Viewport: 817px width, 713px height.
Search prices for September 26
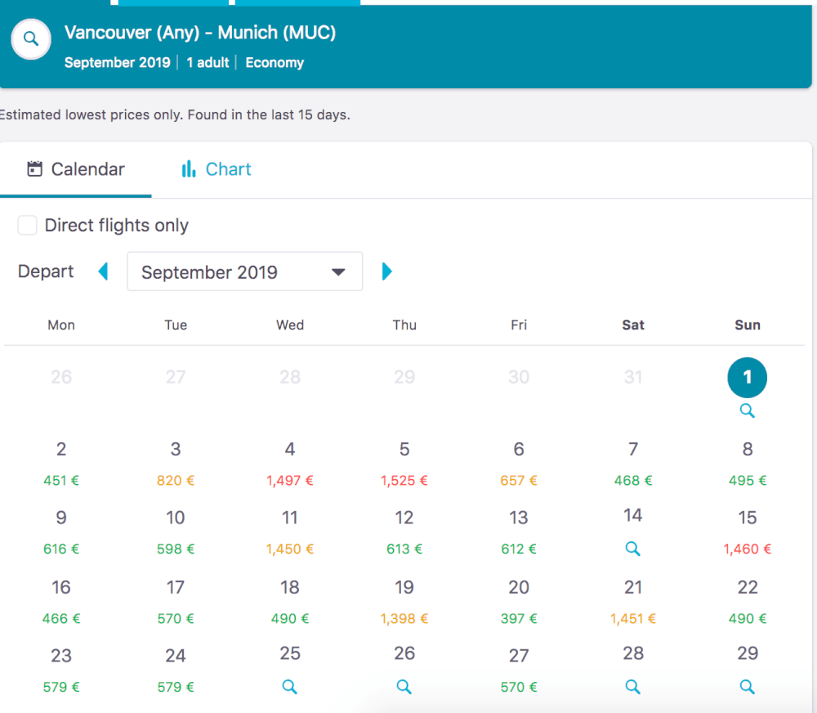pos(404,686)
